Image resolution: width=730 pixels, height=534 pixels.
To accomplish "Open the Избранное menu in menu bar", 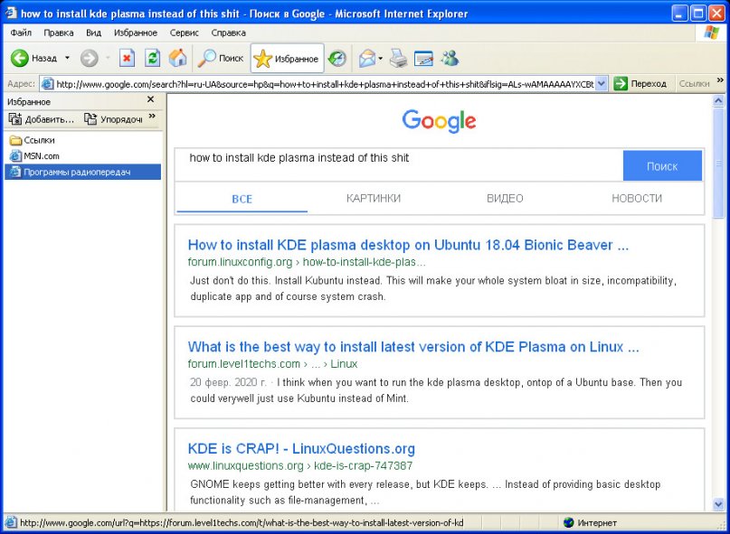I will [136, 33].
